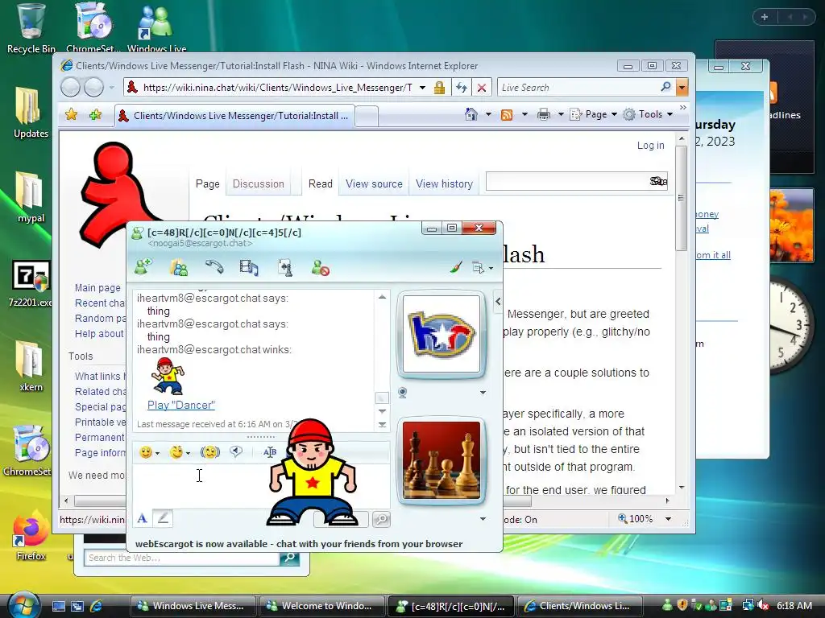Start a call with the phone icon
The width and height of the screenshot is (825, 618).
[x=214, y=267]
